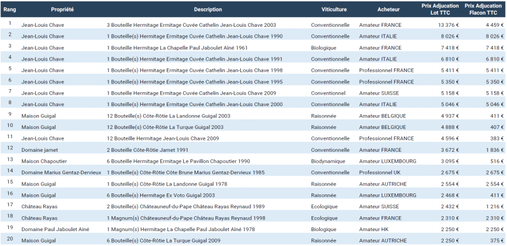Select the 7 418 € lot price cell
507x246 pixels.
450,48
